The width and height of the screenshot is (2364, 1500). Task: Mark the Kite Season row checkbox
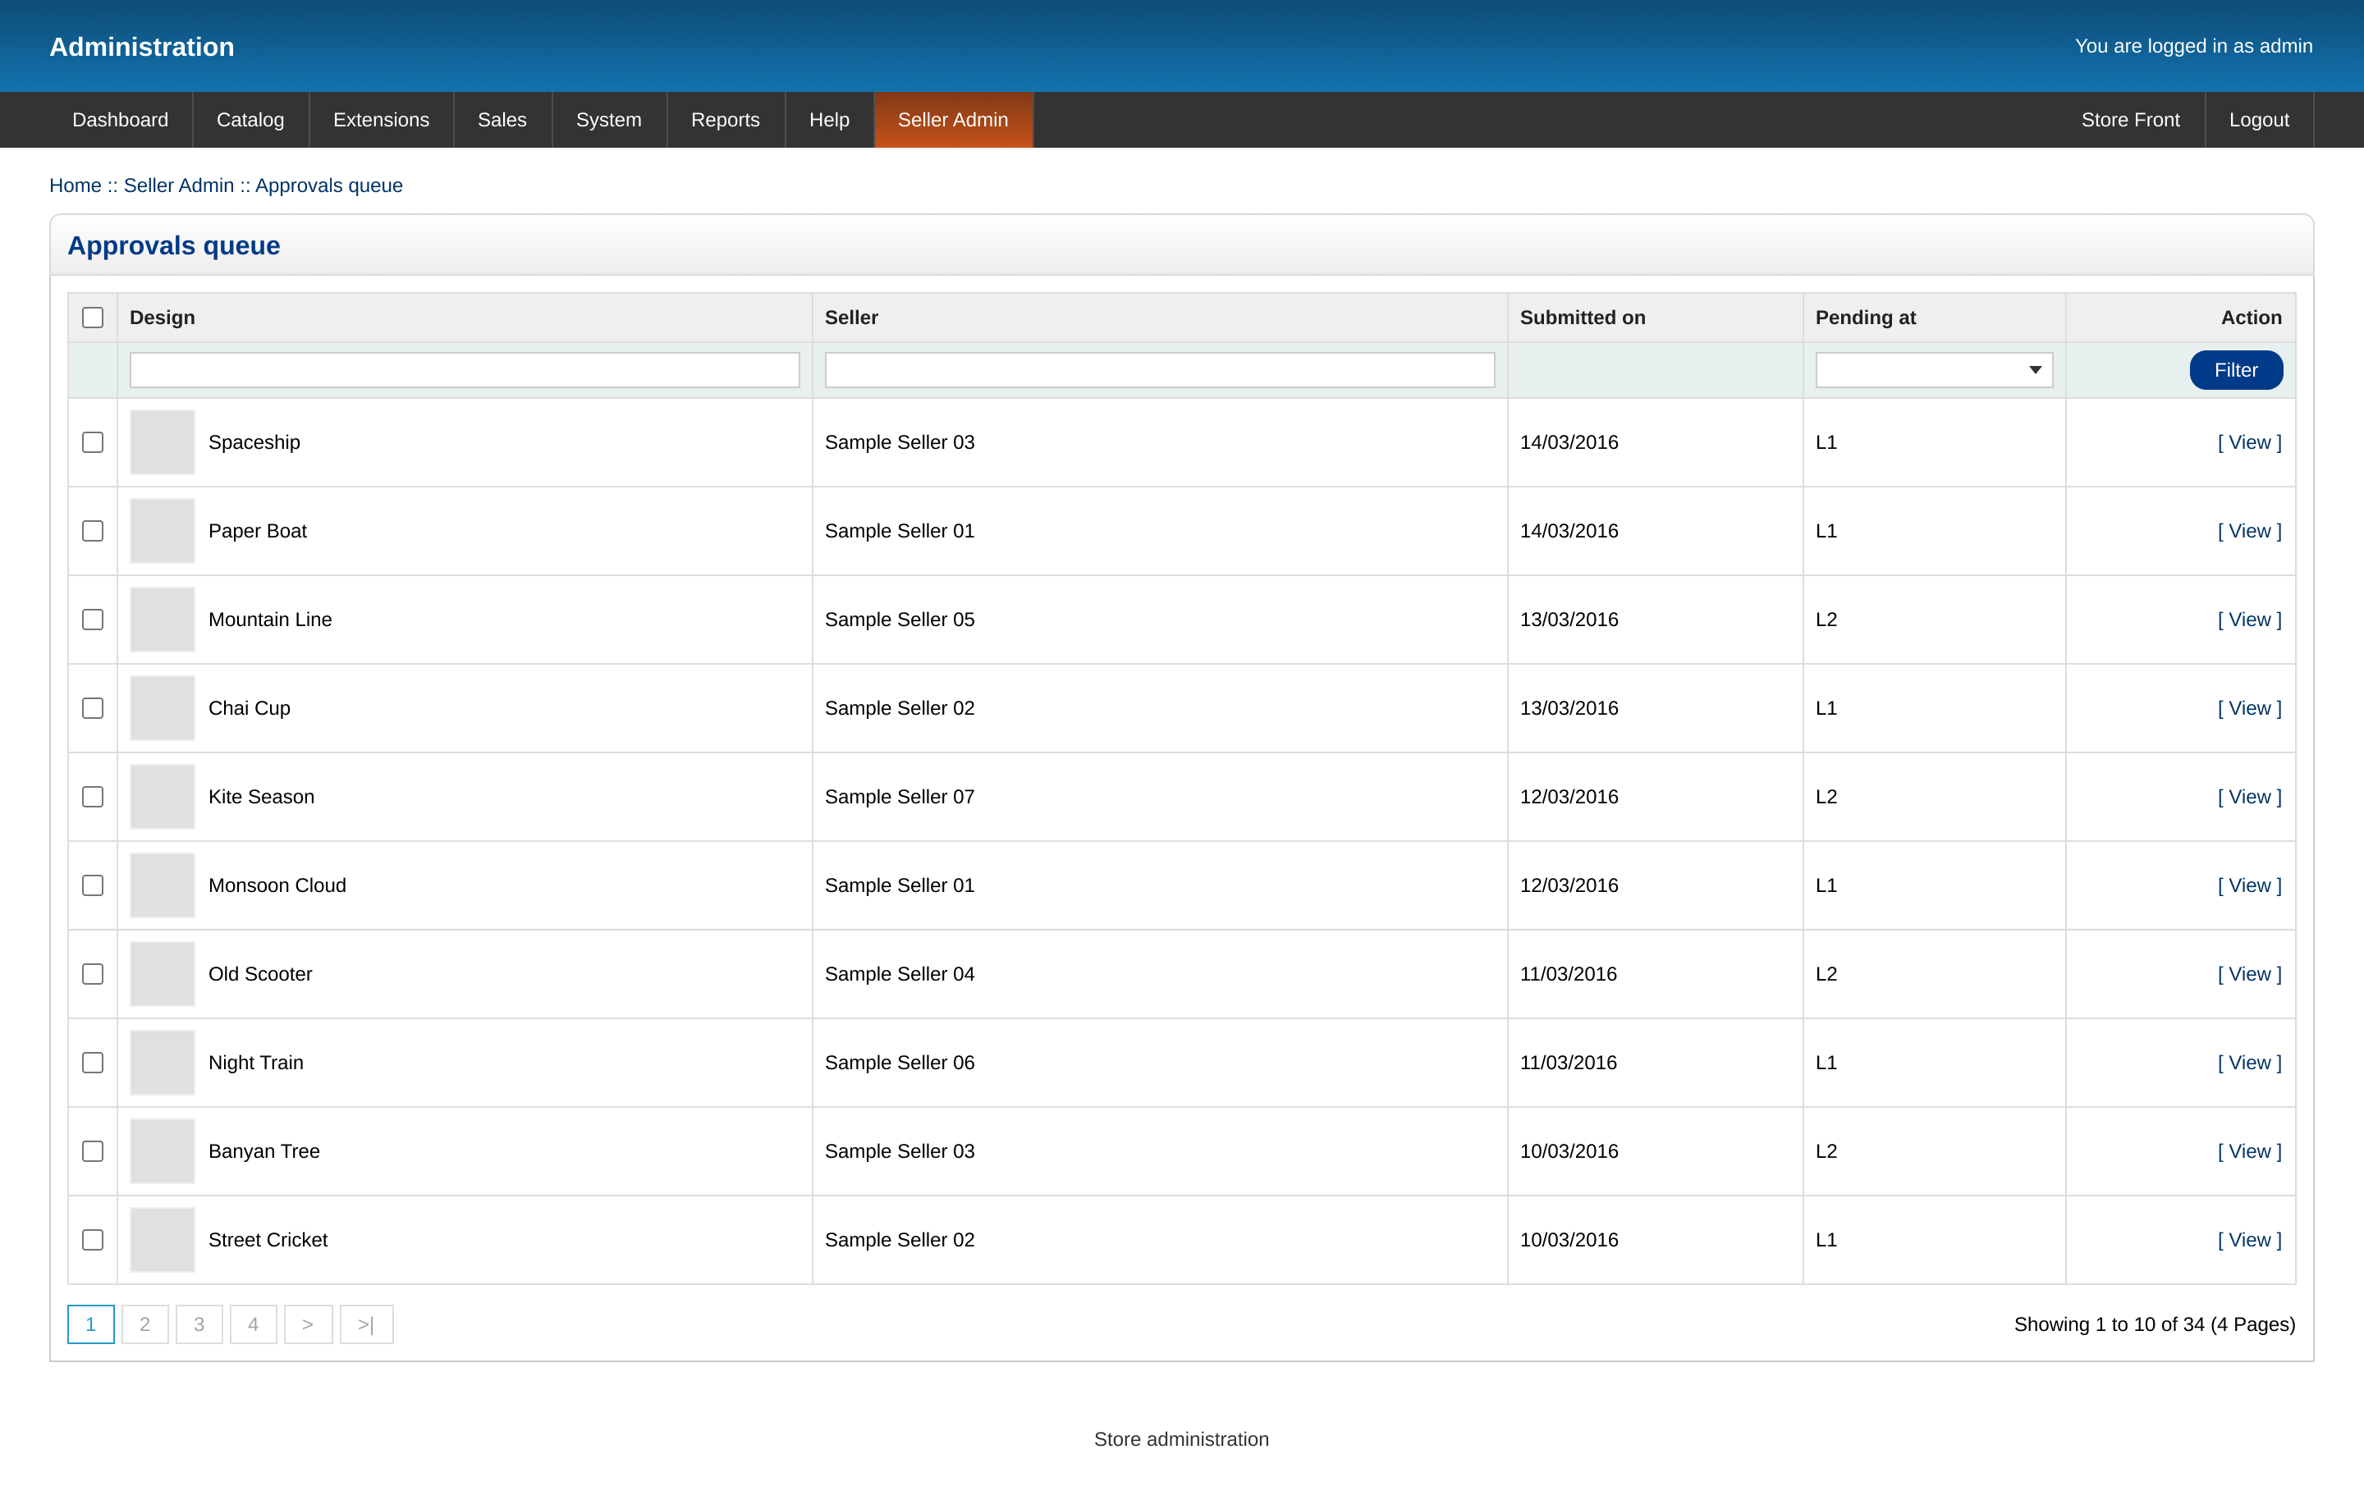92,797
